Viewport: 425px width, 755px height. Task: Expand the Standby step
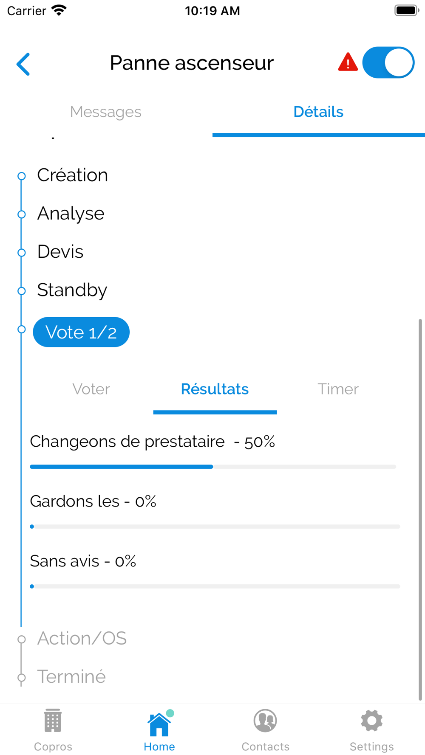click(x=72, y=290)
